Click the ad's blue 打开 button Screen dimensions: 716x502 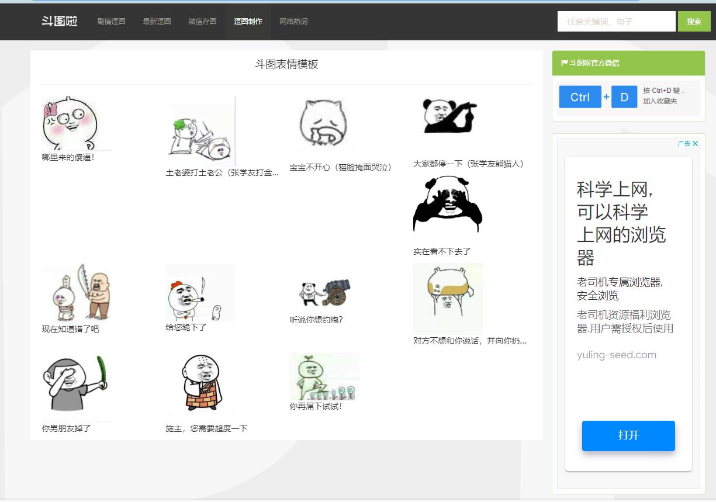[x=628, y=435]
